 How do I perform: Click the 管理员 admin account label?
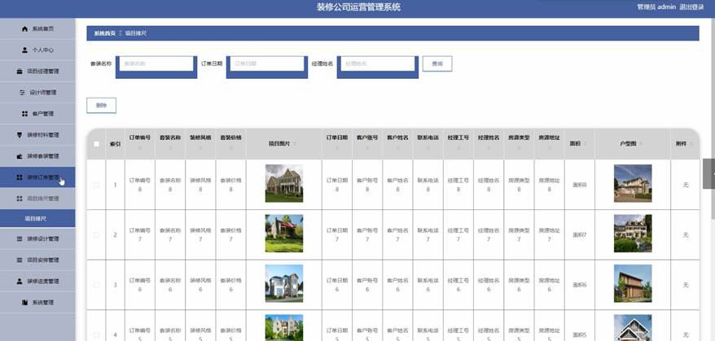(x=656, y=7)
